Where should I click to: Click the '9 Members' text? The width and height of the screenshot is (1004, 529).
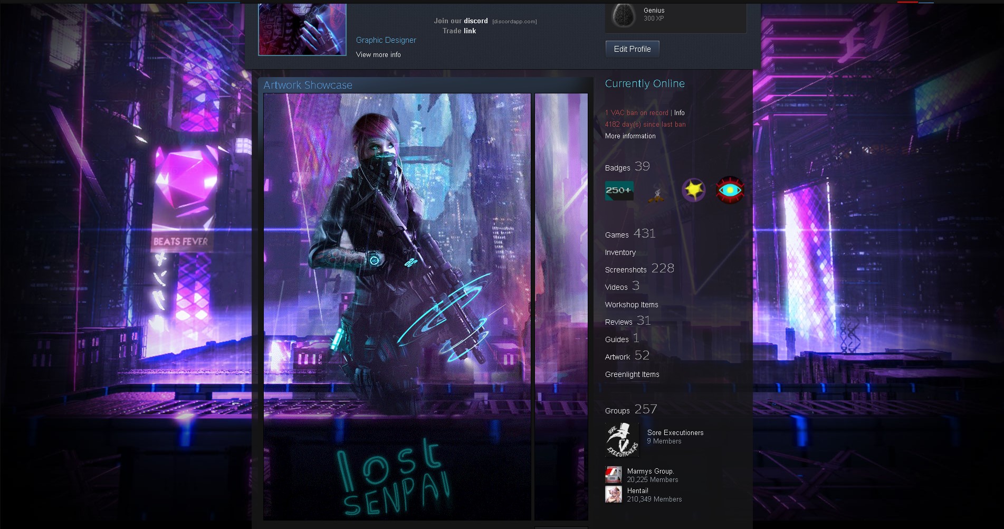coord(664,441)
